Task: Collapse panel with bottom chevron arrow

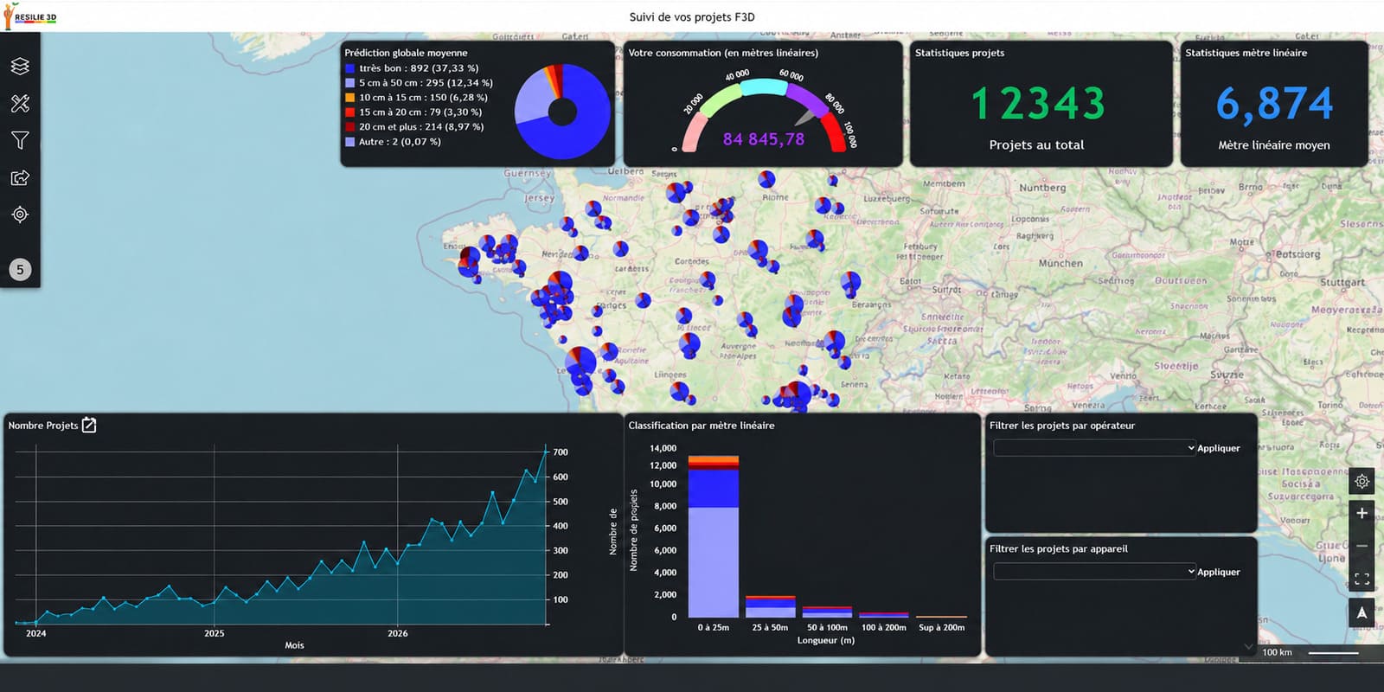Action: tap(1248, 646)
